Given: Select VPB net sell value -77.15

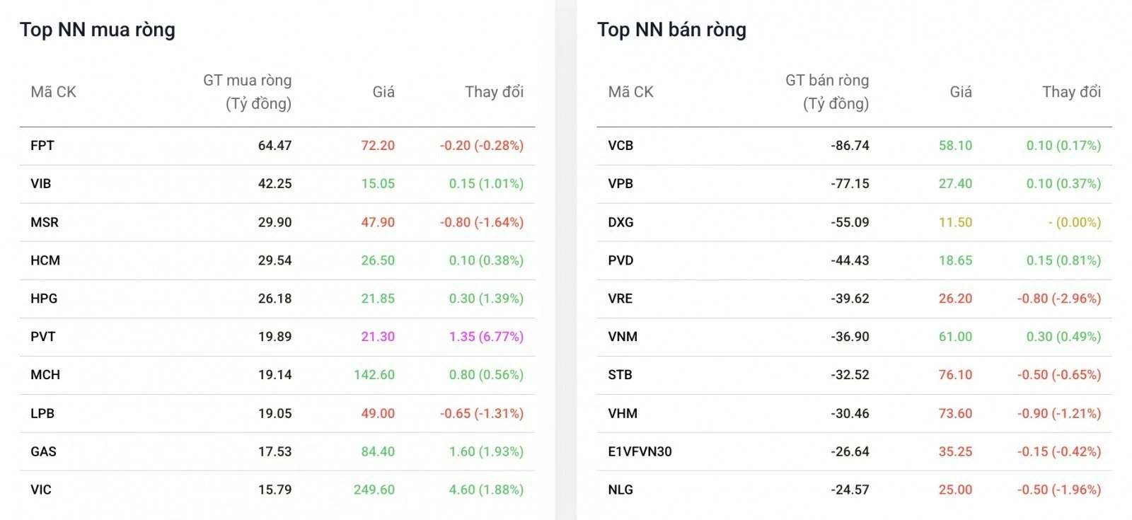Looking at the screenshot, I should 850,184.
